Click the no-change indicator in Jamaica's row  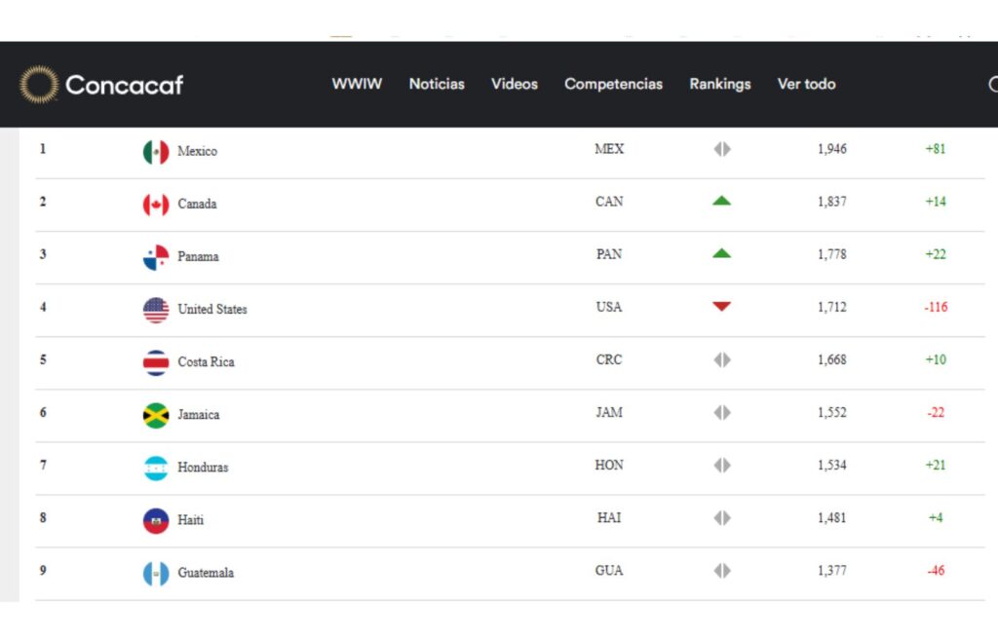(722, 413)
